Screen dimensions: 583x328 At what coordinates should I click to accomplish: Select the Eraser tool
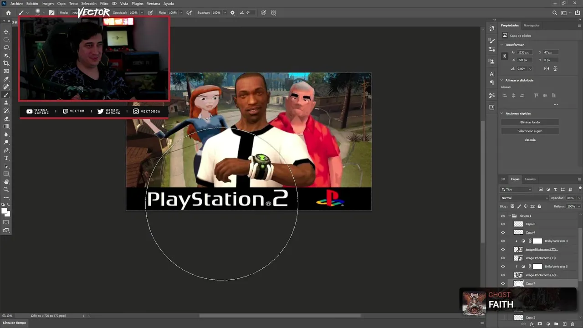click(6, 118)
